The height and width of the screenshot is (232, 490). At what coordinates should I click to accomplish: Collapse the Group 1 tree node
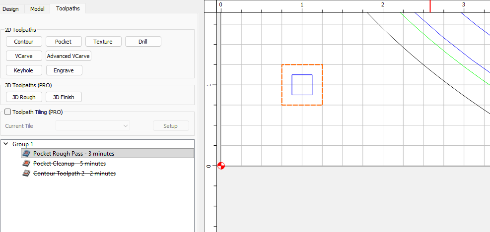[x=6, y=144]
